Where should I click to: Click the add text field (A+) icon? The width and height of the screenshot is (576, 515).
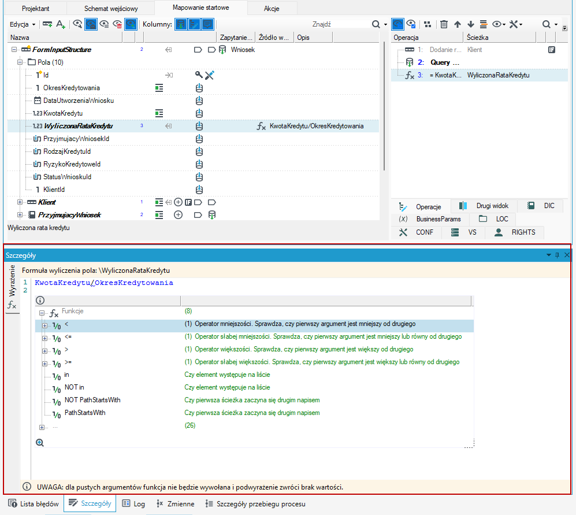point(61,24)
